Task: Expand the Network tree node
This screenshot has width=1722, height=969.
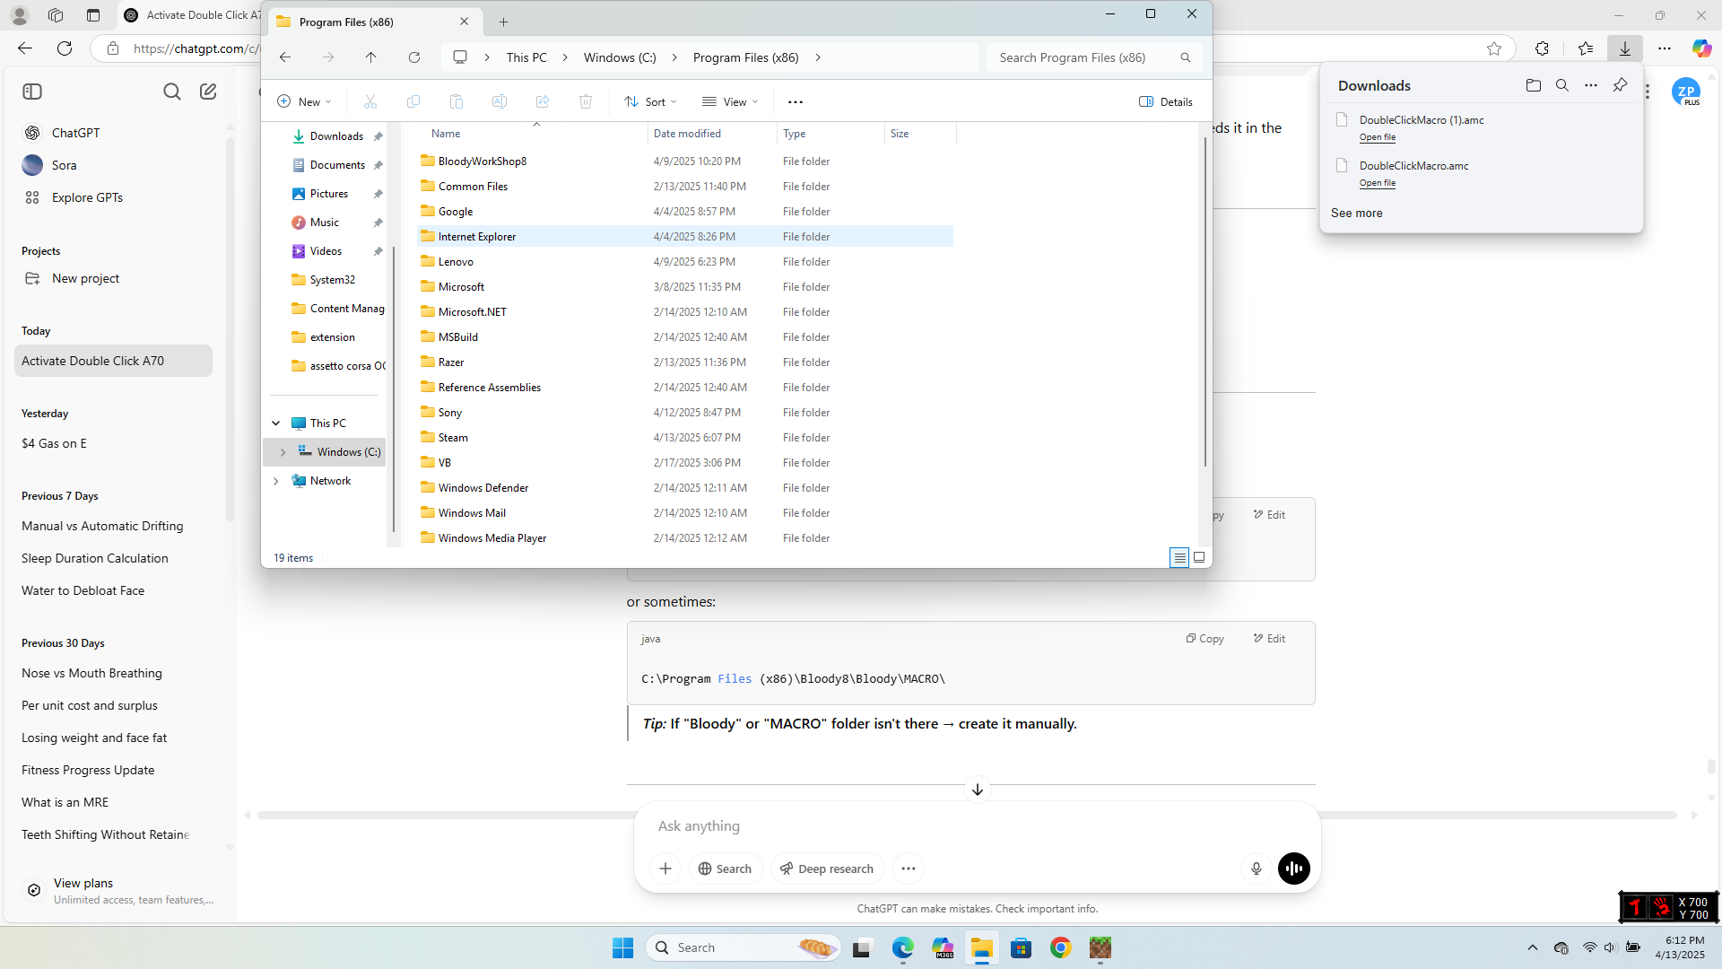Action: (276, 481)
